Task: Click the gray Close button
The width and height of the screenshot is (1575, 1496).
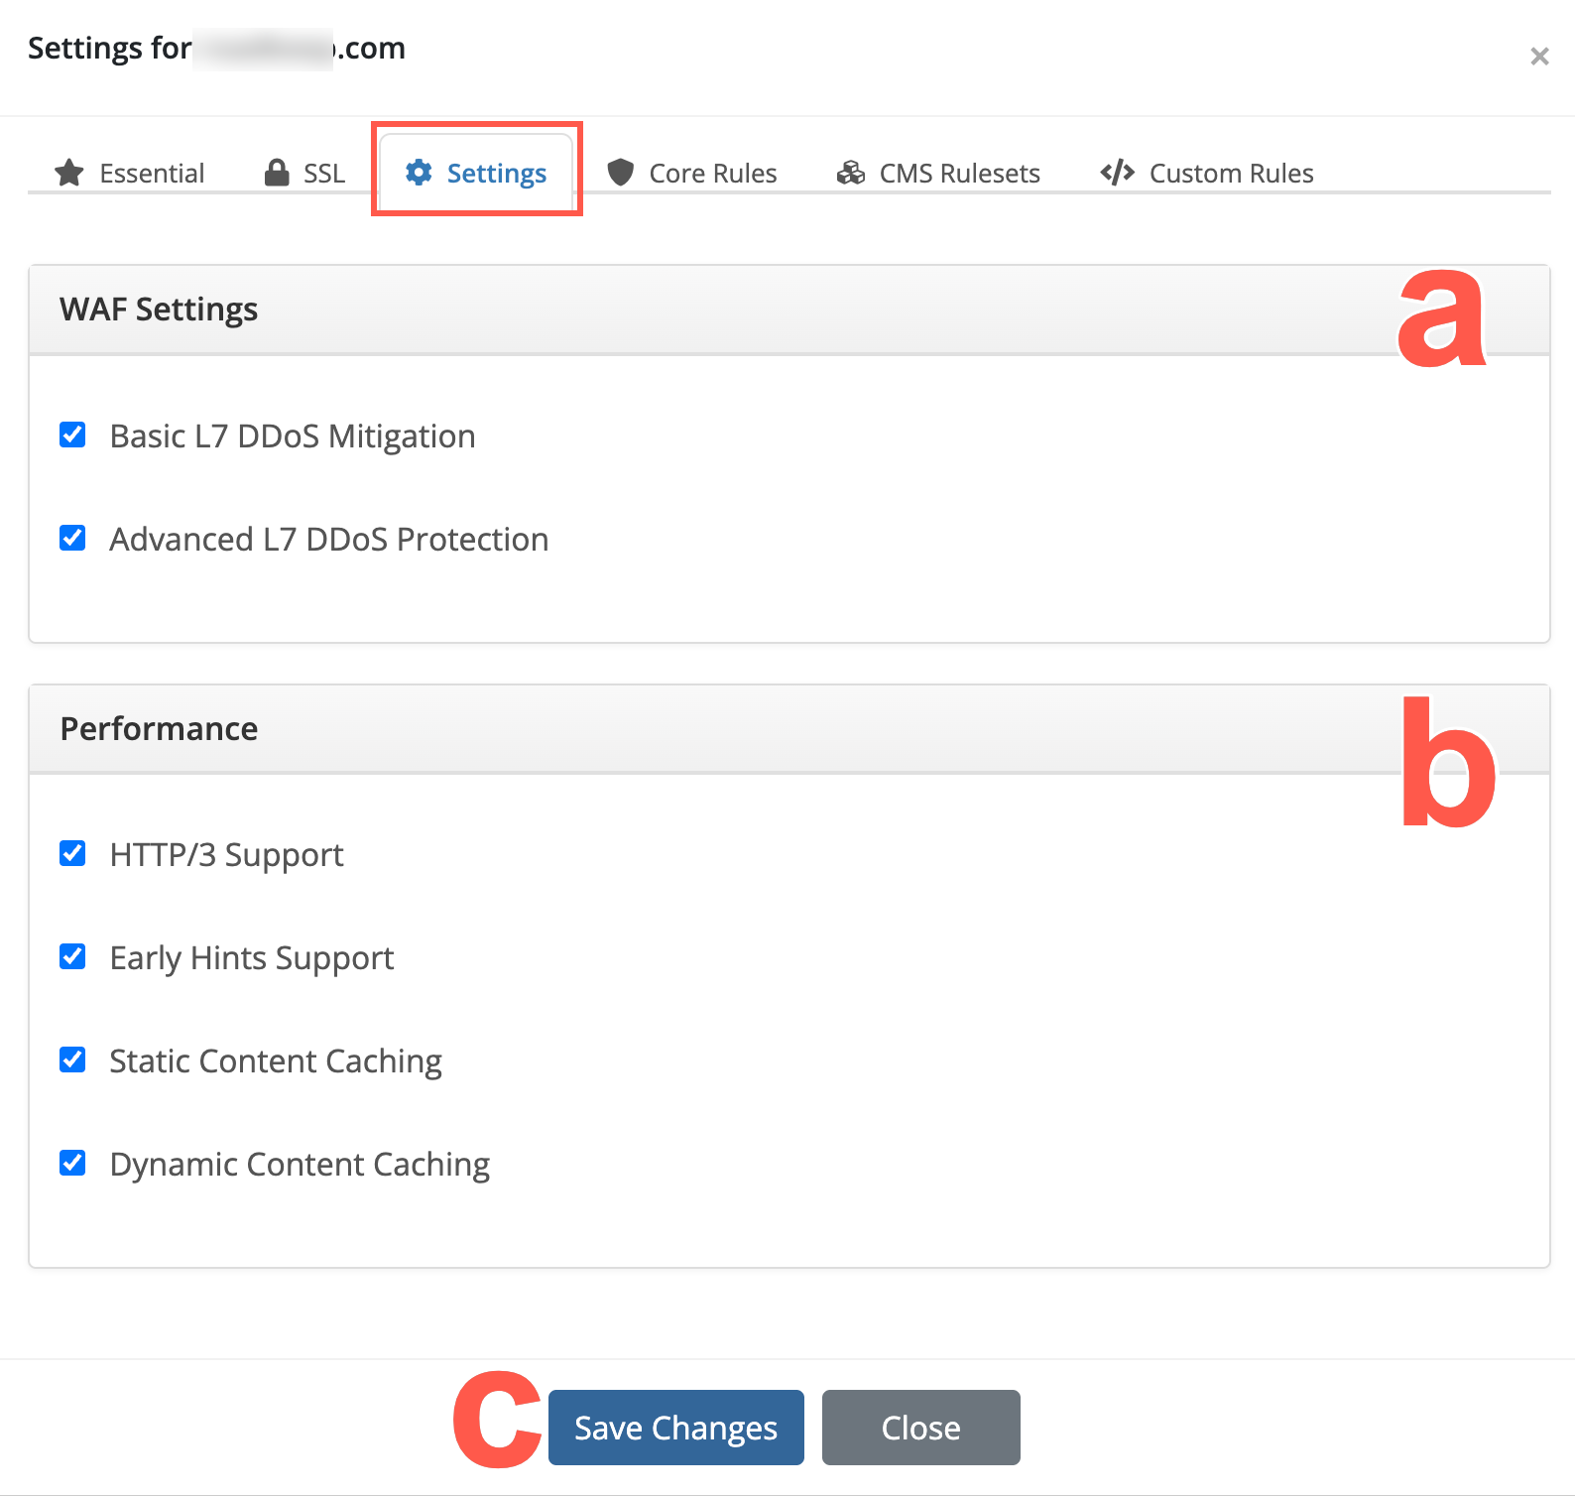Action: coord(921,1428)
